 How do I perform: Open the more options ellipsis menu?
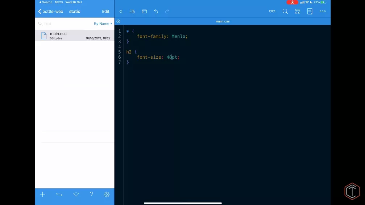click(323, 11)
